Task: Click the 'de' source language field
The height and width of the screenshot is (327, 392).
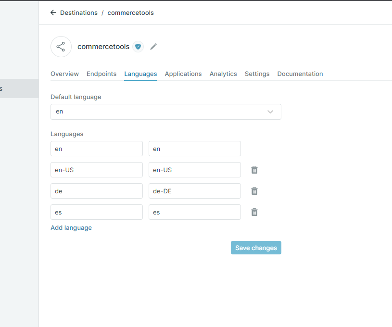Action: click(97, 191)
